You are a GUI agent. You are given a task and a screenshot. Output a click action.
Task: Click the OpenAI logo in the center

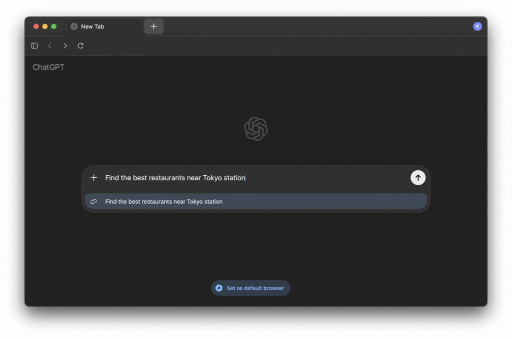click(x=256, y=129)
